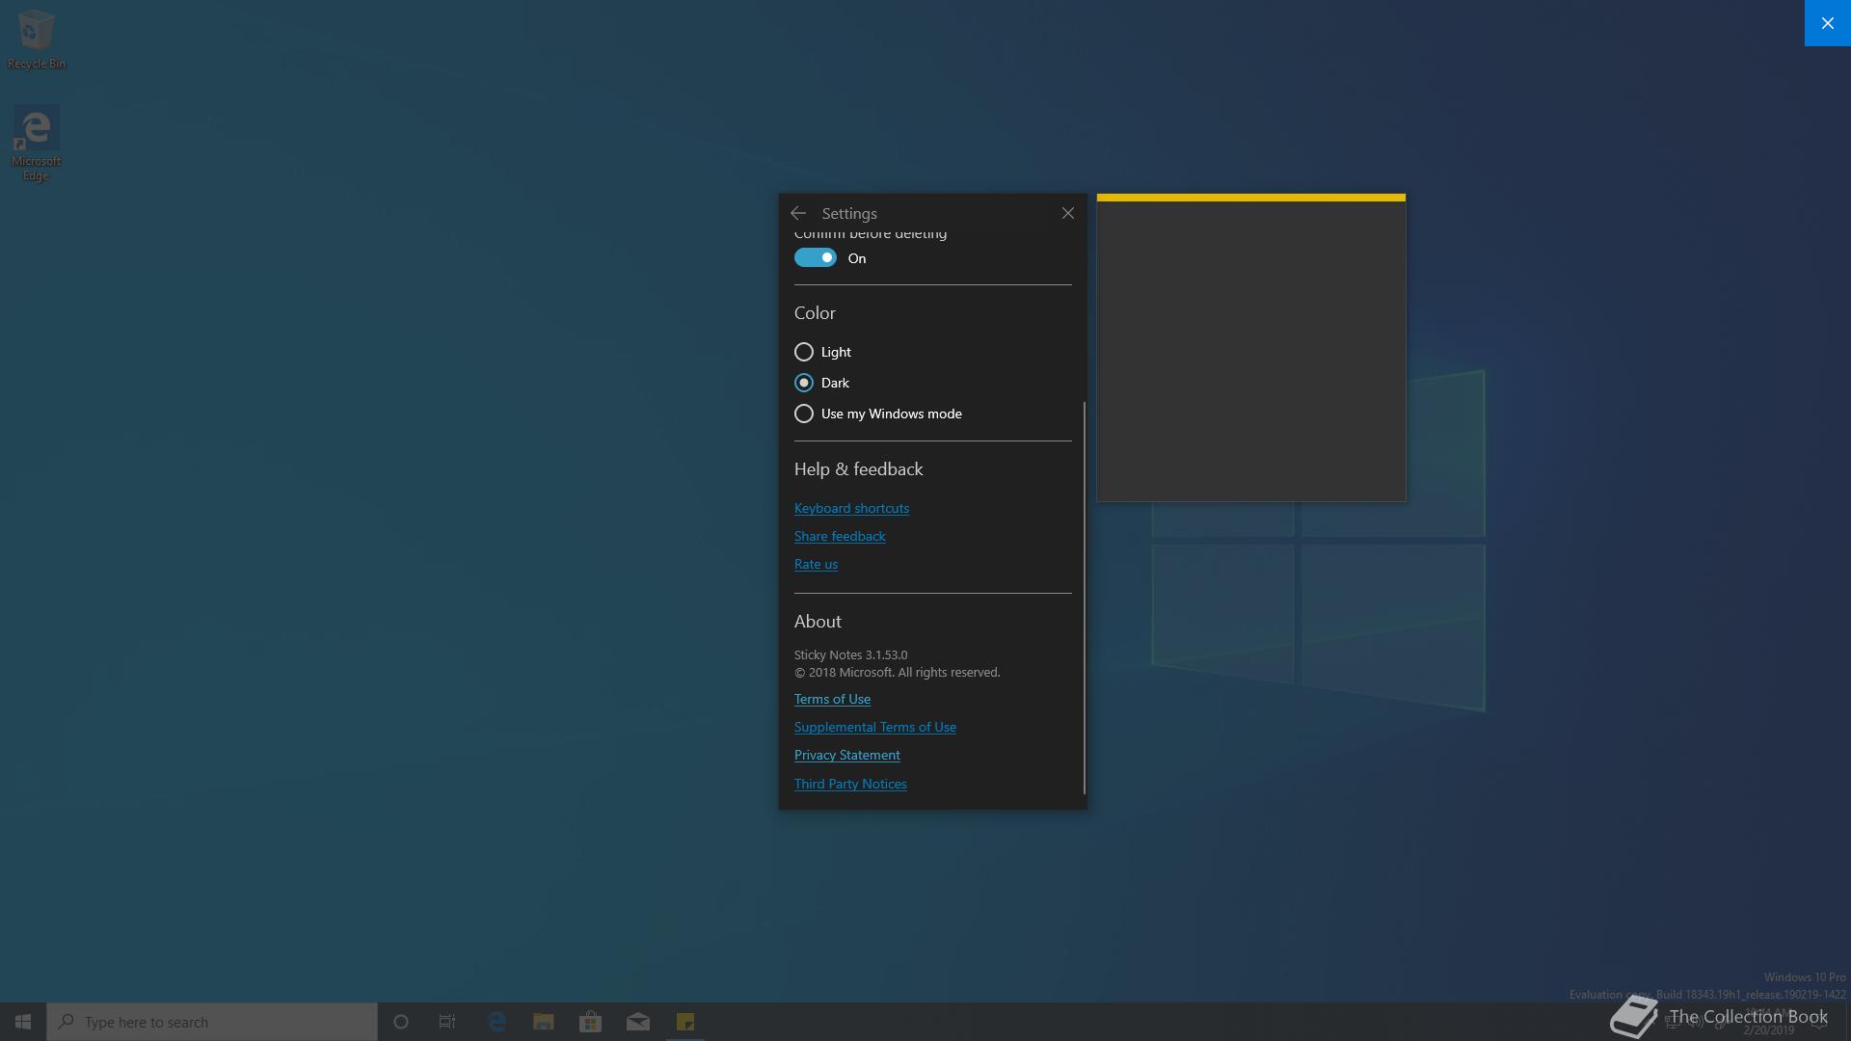Choose Use my Windows mode
Screen dimensions: 1851x1041
click(x=804, y=414)
